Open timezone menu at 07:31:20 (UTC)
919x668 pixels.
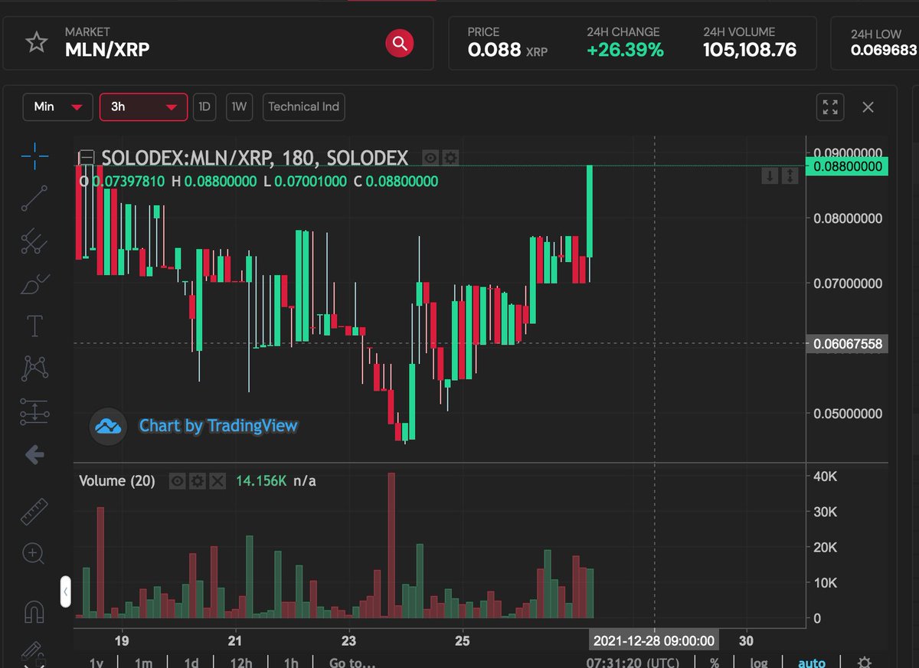[633, 663]
